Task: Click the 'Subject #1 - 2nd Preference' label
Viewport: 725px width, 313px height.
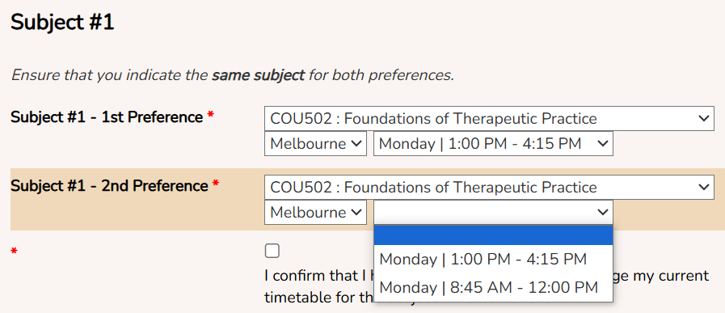Action: pos(109,186)
